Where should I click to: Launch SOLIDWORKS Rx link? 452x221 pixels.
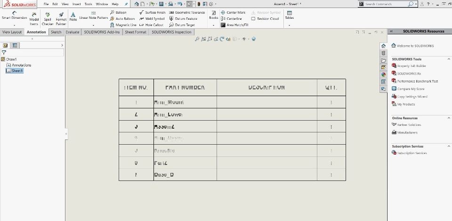[x=406, y=74]
